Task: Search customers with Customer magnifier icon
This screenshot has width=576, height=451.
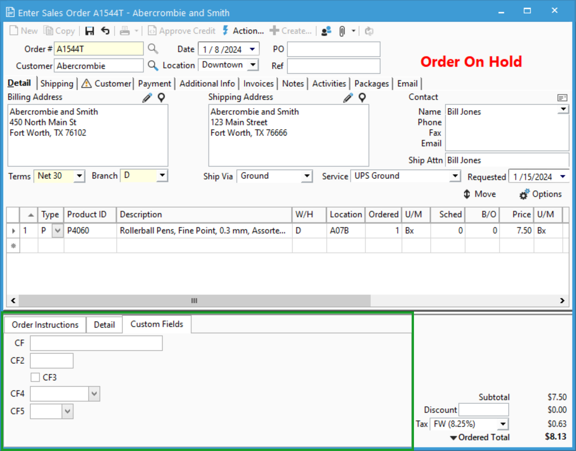Action: tap(153, 65)
